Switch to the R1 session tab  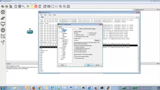click(42, 17)
